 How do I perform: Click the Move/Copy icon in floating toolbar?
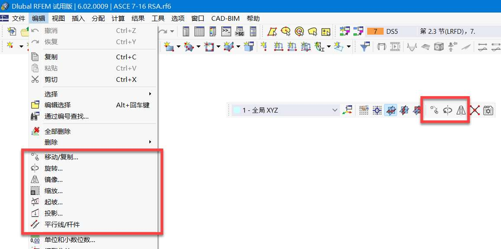434,110
